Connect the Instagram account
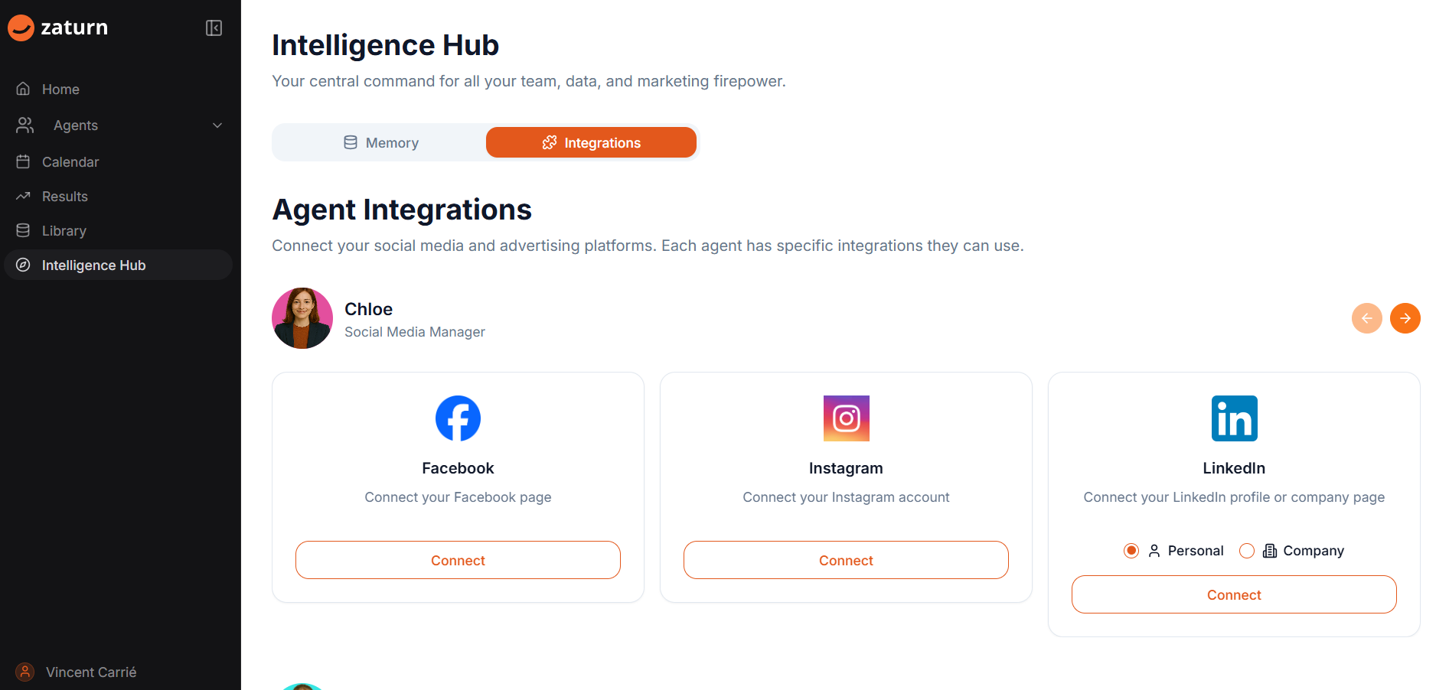1449x690 pixels. coord(846,560)
